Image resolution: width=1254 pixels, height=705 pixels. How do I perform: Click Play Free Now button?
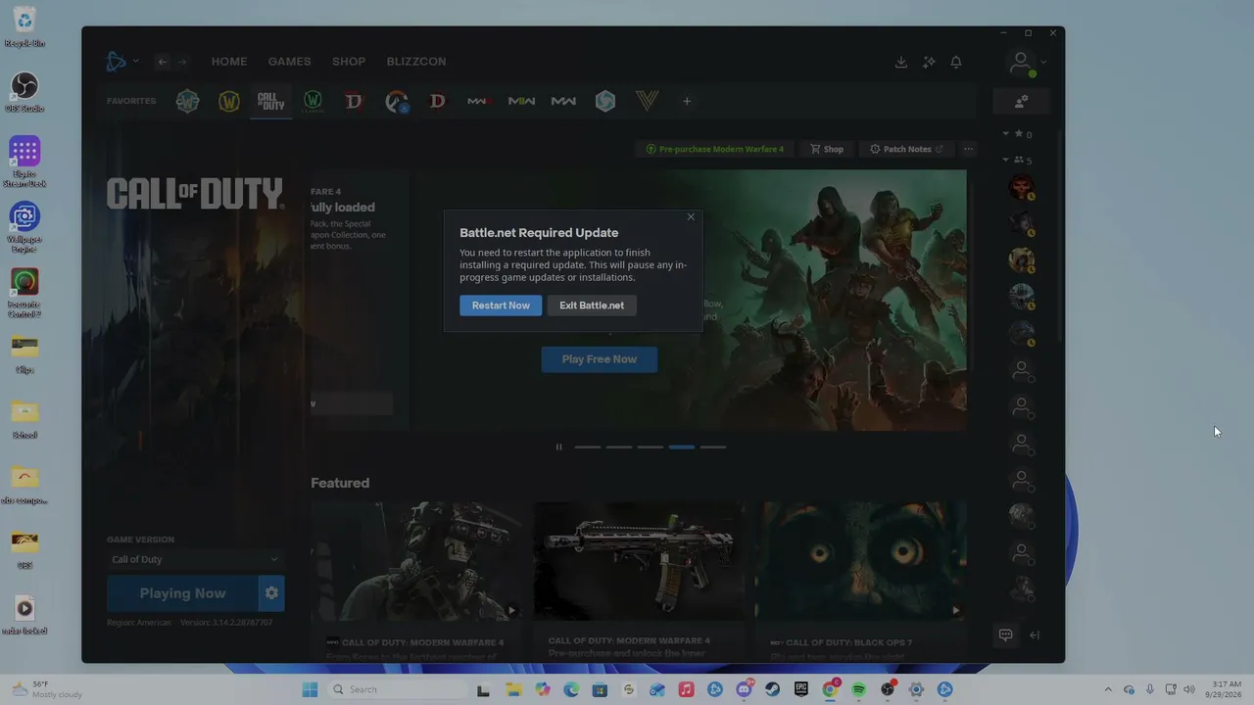600,359
